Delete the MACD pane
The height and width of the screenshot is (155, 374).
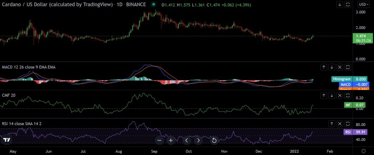pos(340,67)
